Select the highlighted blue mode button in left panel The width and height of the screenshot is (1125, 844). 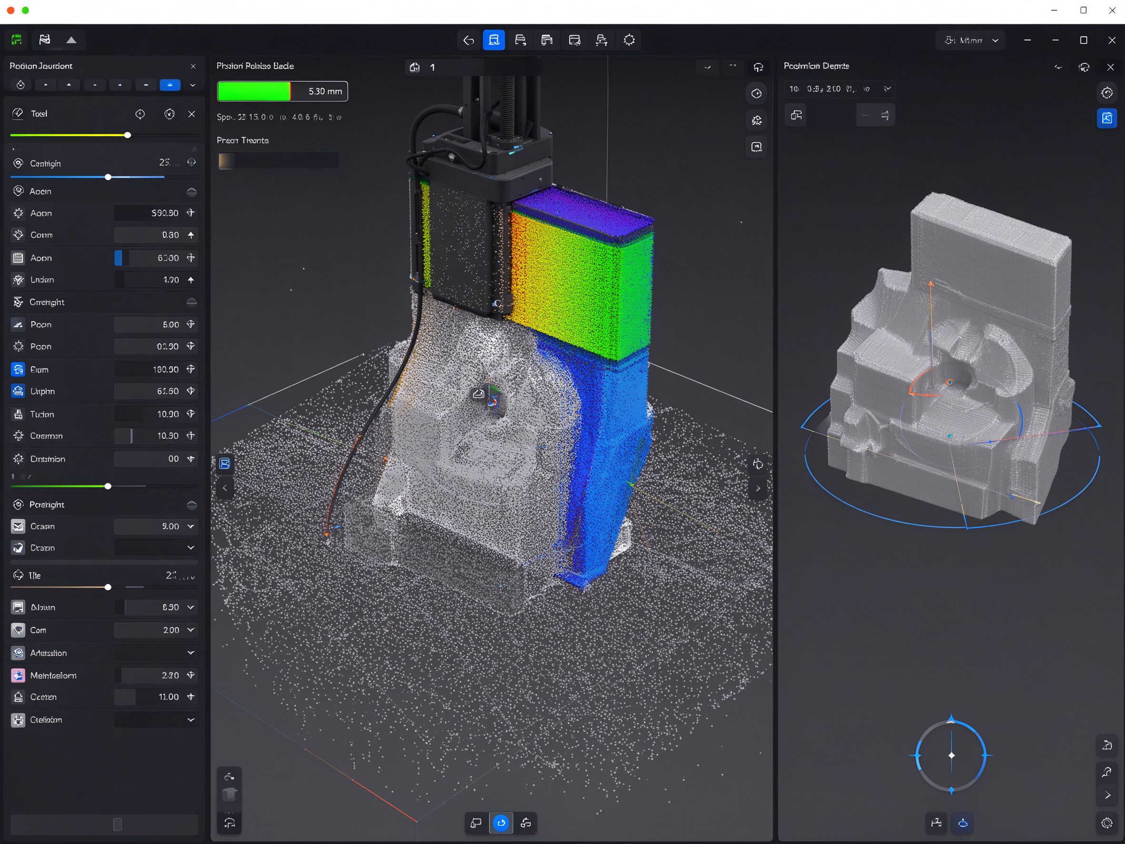(x=170, y=85)
